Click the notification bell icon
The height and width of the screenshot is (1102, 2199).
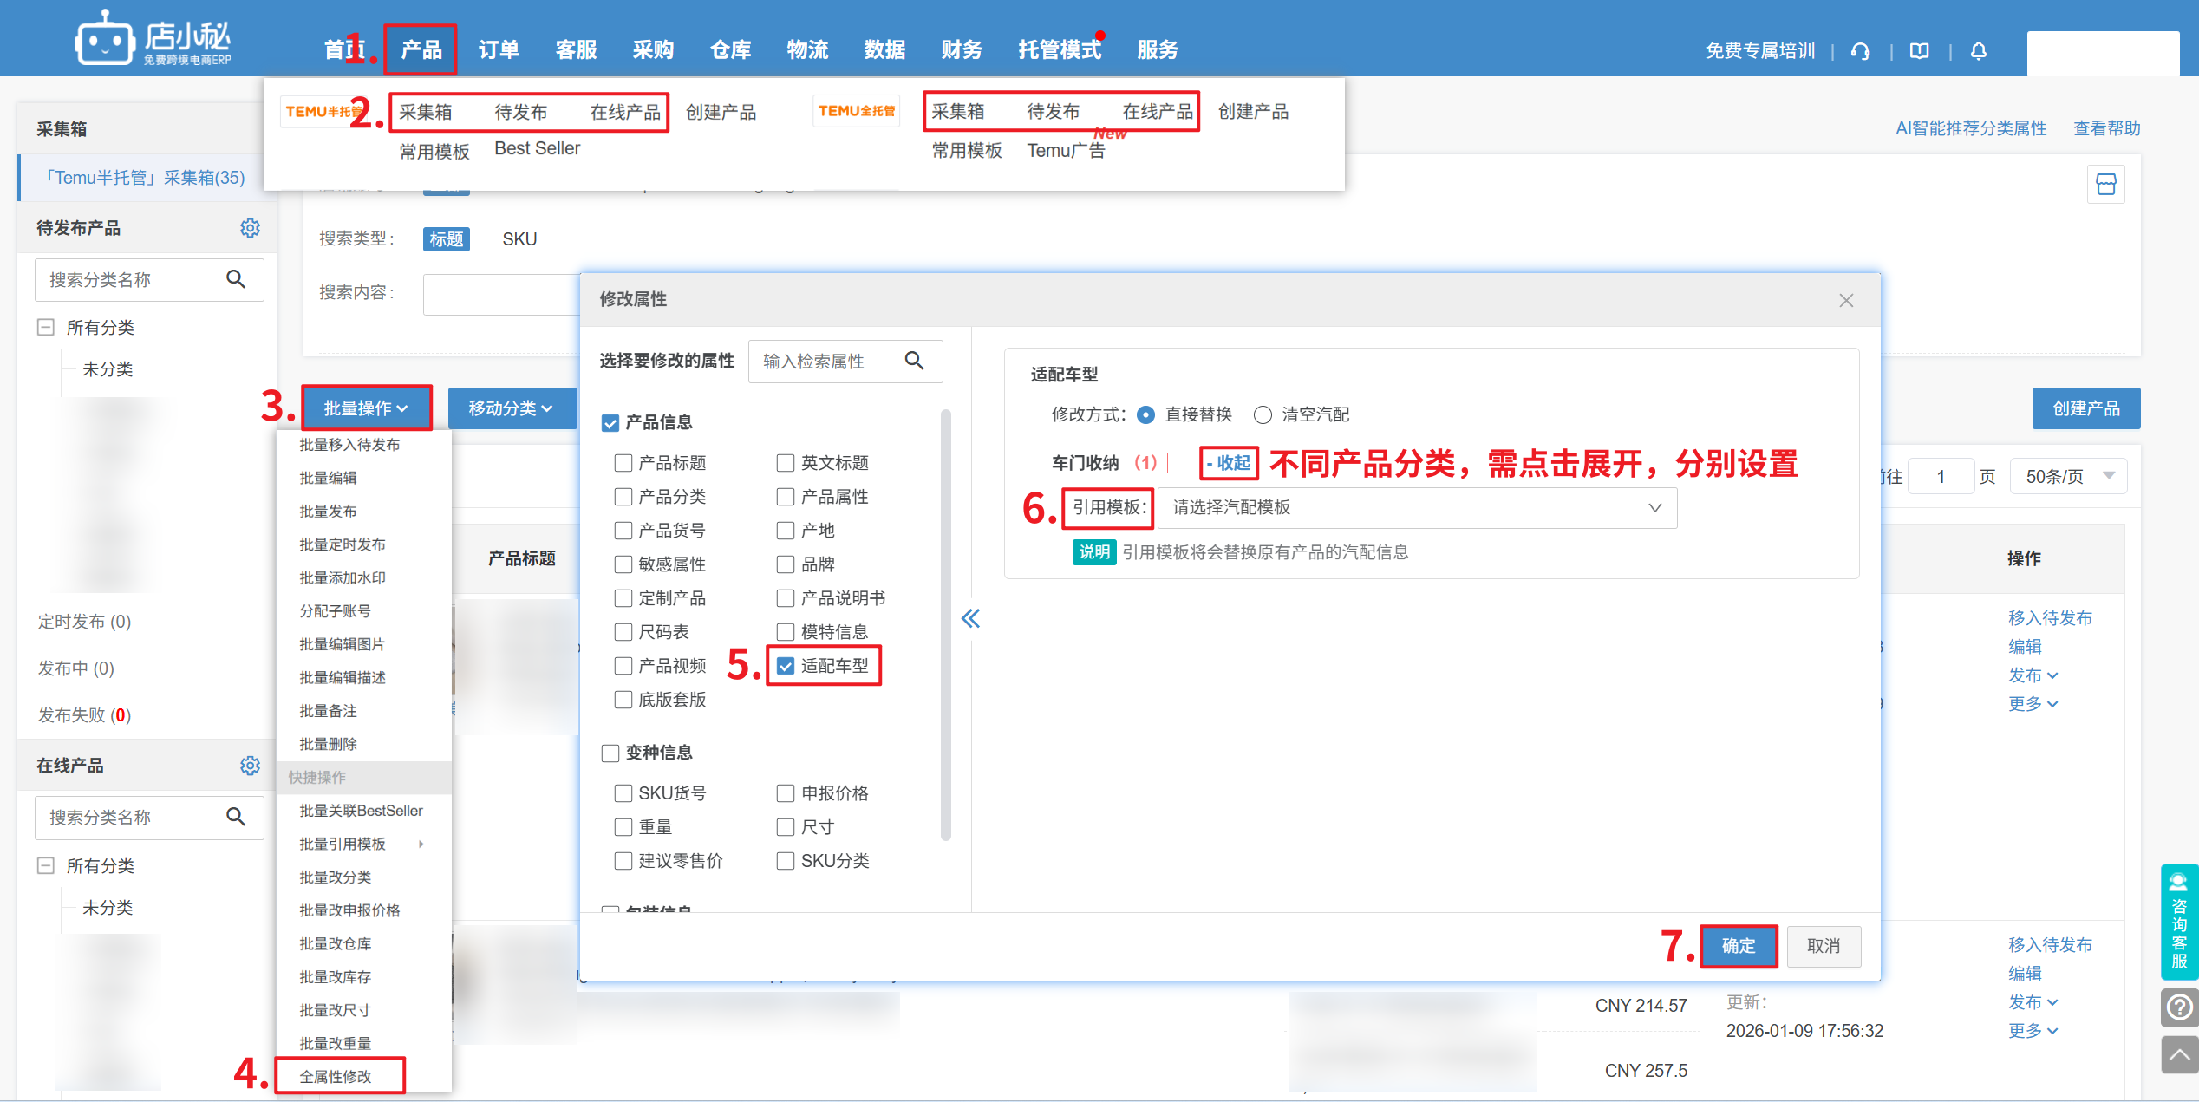pos(1979,51)
